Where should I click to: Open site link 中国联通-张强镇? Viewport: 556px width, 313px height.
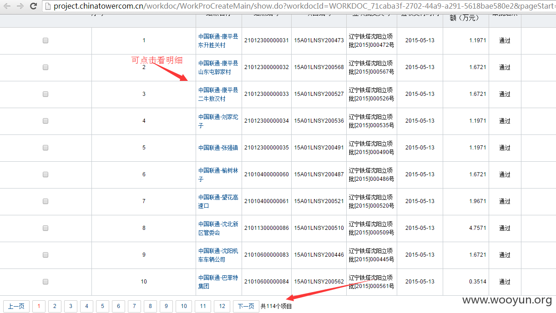coord(218,148)
